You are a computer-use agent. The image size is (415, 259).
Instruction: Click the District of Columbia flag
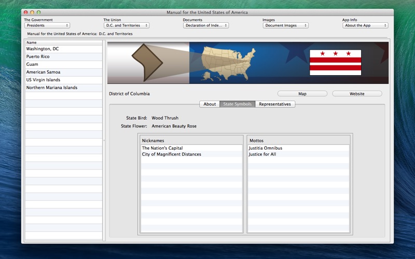[x=335, y=62]
